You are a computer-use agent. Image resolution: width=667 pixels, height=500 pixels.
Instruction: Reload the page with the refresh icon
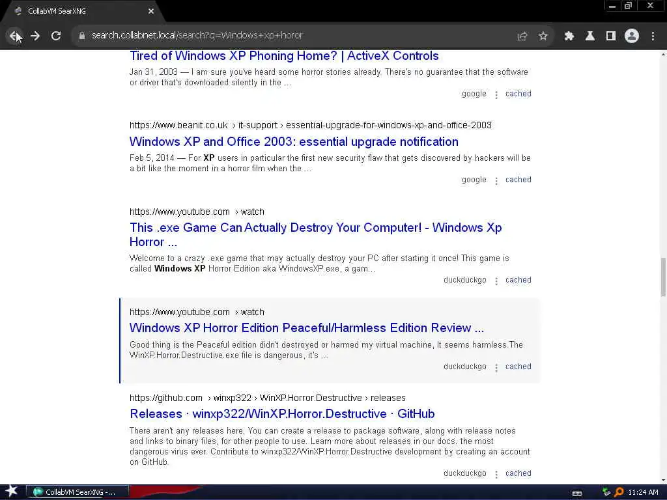56,36
